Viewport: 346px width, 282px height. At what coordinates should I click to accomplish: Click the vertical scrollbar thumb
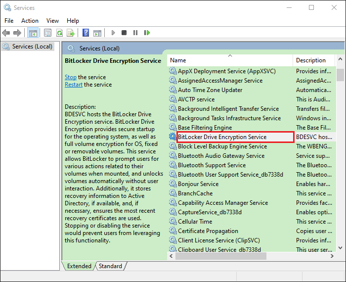point(340,75)
